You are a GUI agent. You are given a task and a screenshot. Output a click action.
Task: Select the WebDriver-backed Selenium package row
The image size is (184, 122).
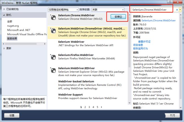coord(87,85)
